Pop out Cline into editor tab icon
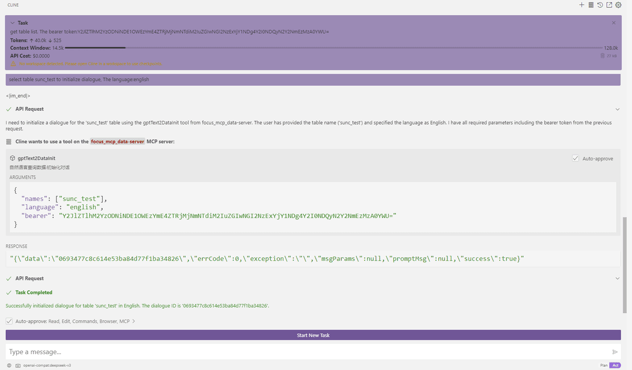 [609, 5]
